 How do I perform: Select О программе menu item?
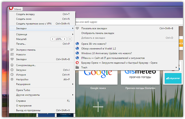42,105
